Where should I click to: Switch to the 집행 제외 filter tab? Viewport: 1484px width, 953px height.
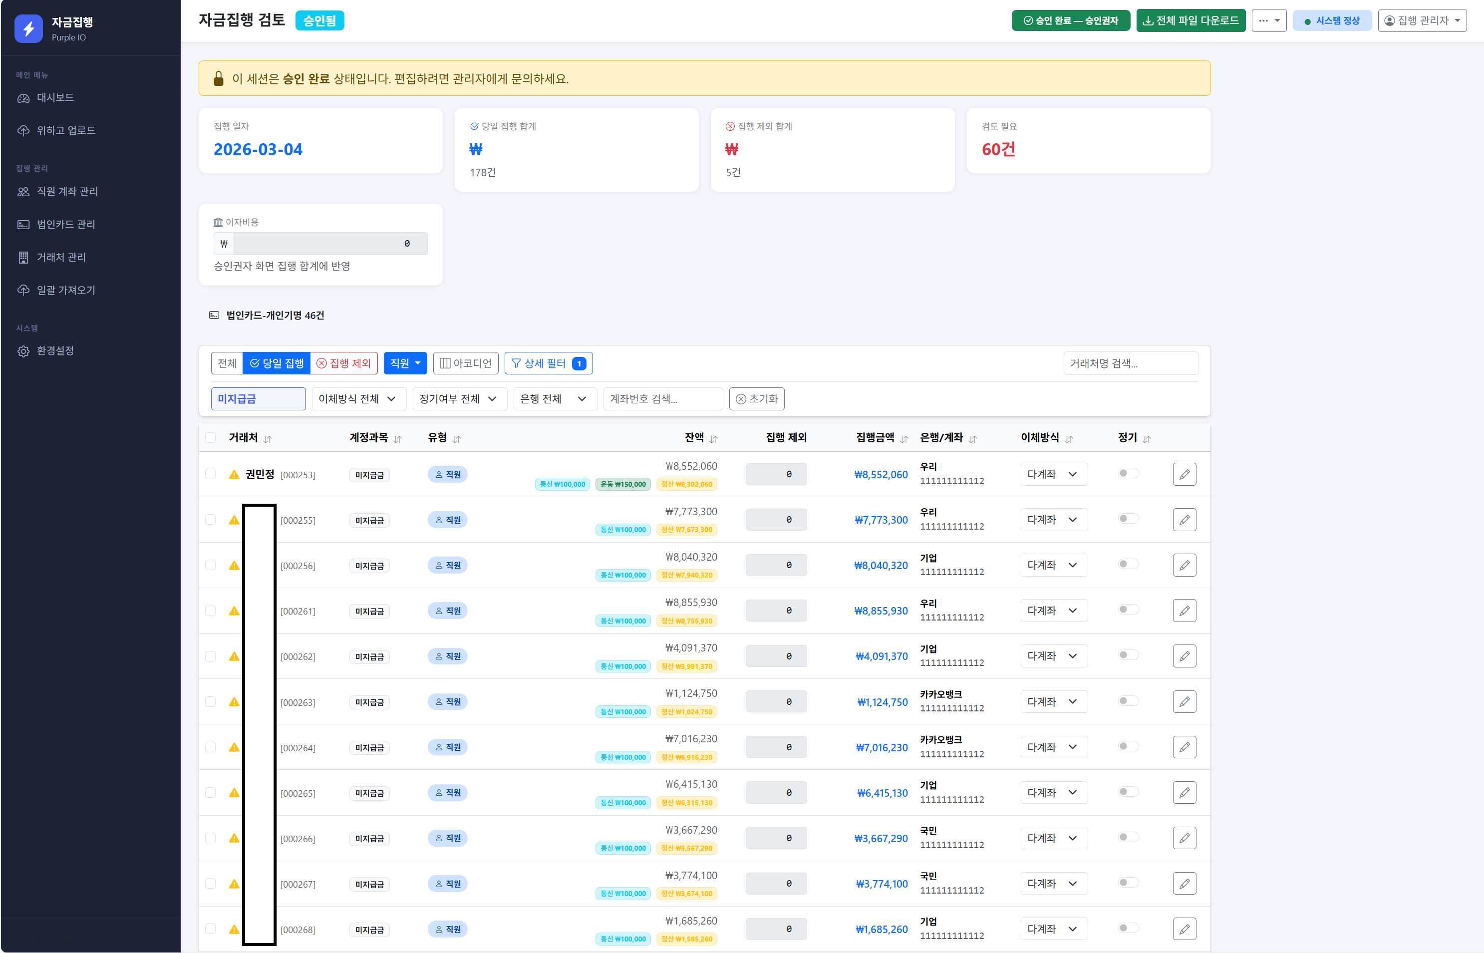[344, 363]
